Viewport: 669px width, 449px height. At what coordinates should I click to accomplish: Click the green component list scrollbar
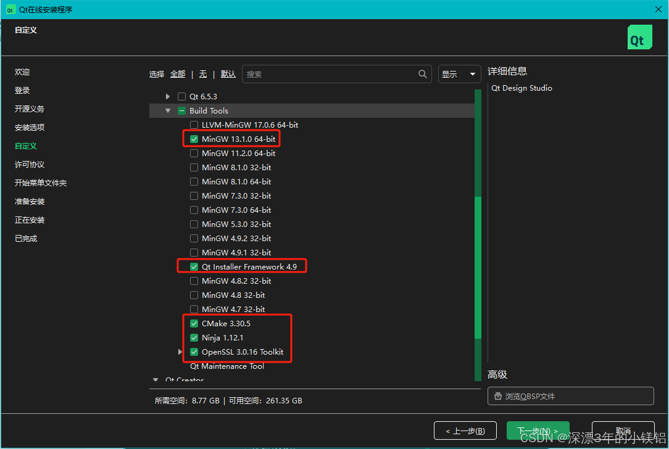[478, 267]
